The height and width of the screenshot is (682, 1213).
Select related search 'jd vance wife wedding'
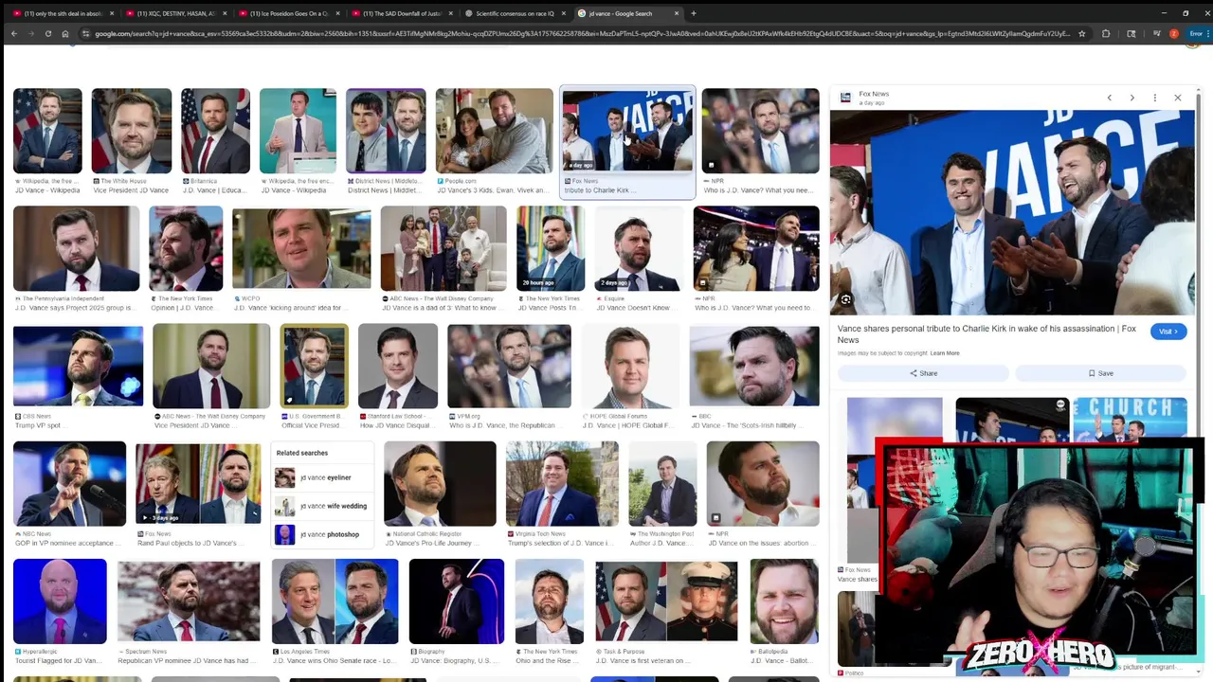(x=320, y=506)
